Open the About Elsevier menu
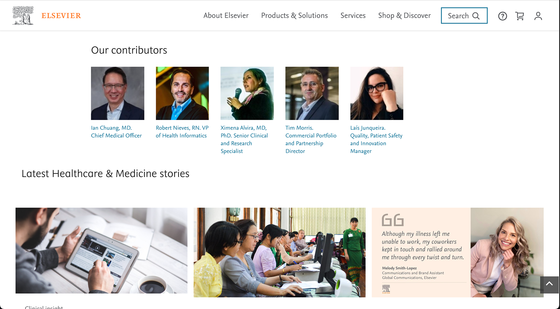This screenshot has height=309, width=560. point(226,16)
